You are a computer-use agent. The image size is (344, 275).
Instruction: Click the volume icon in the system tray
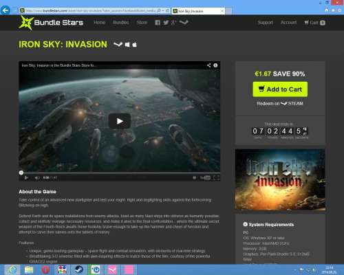click(314, 269)
